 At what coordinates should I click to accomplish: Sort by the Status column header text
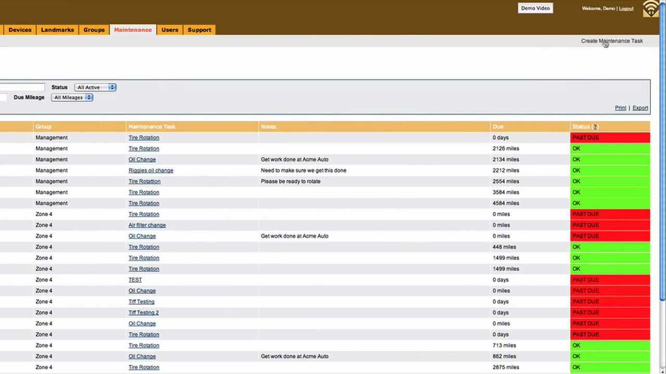pos(581,127)
